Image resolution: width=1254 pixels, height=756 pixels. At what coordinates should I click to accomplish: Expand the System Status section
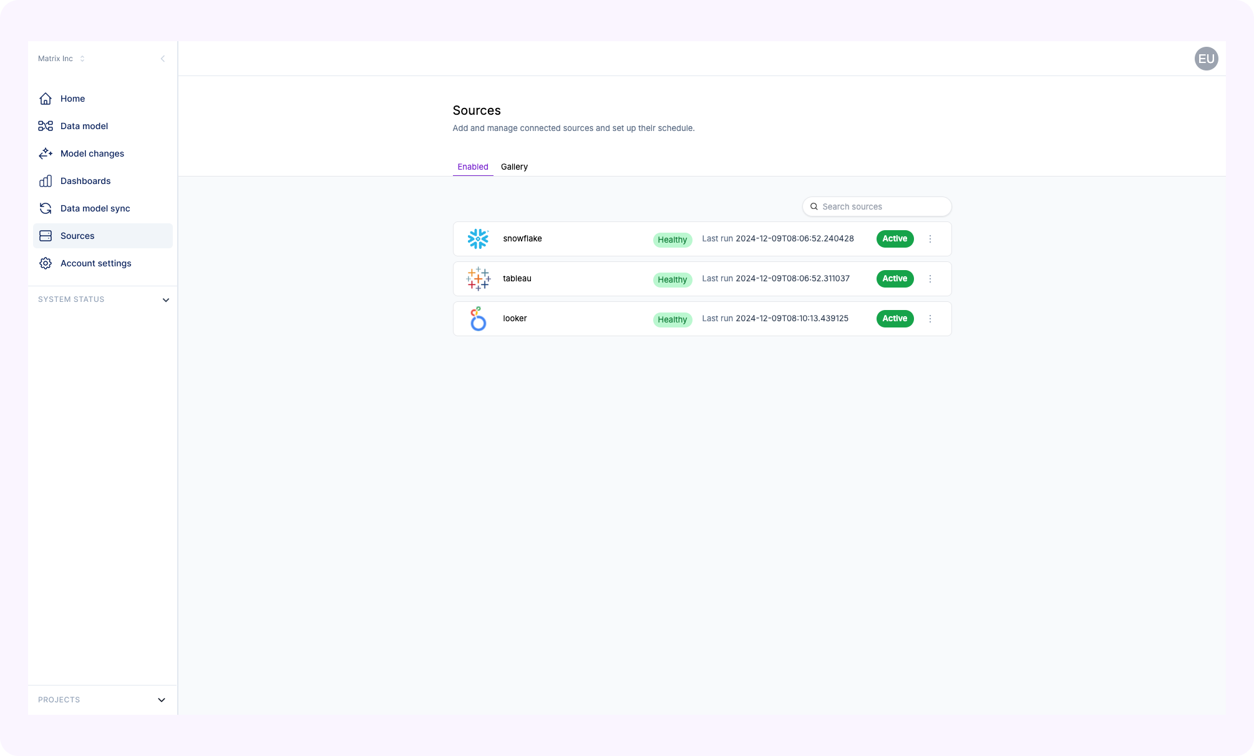[165, 300]
